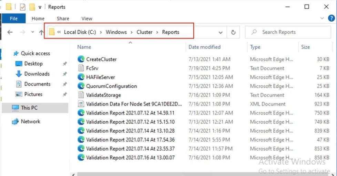Open the Quick Access Toolbar customize dropdown

click(x=40, y=7)
